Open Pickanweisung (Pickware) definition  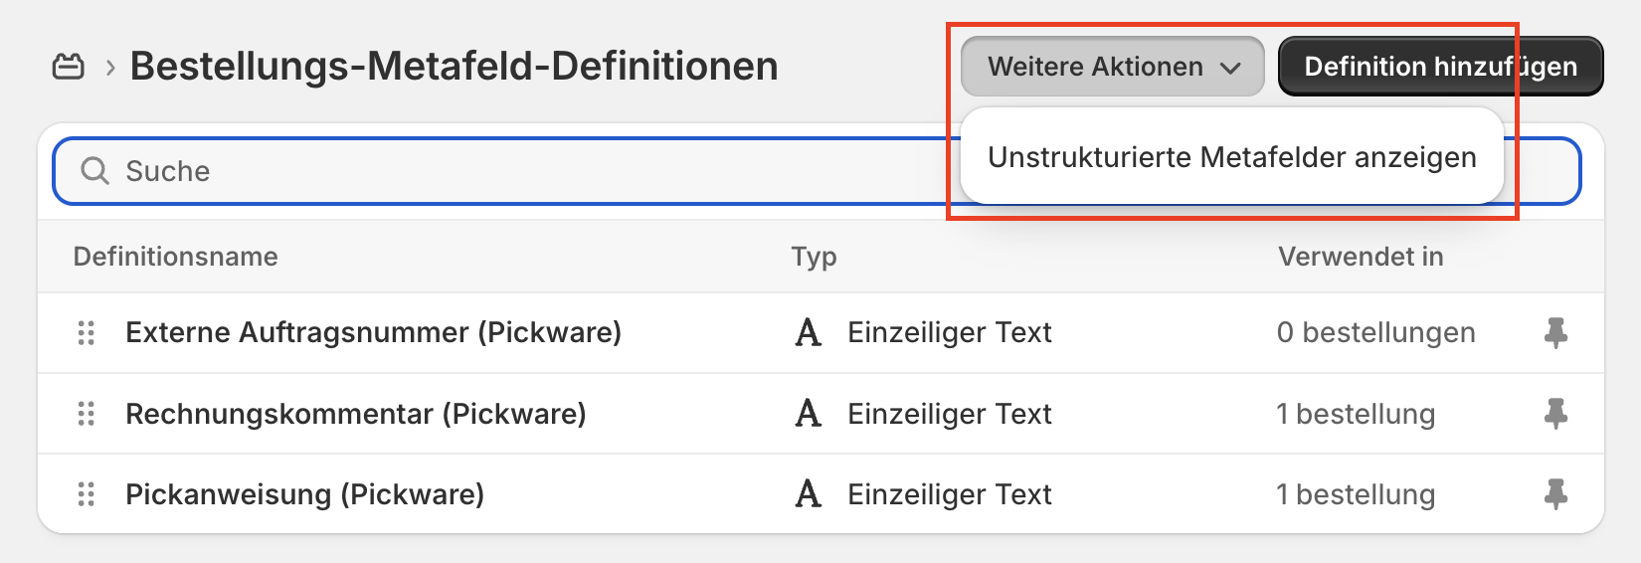click(304, 494)
